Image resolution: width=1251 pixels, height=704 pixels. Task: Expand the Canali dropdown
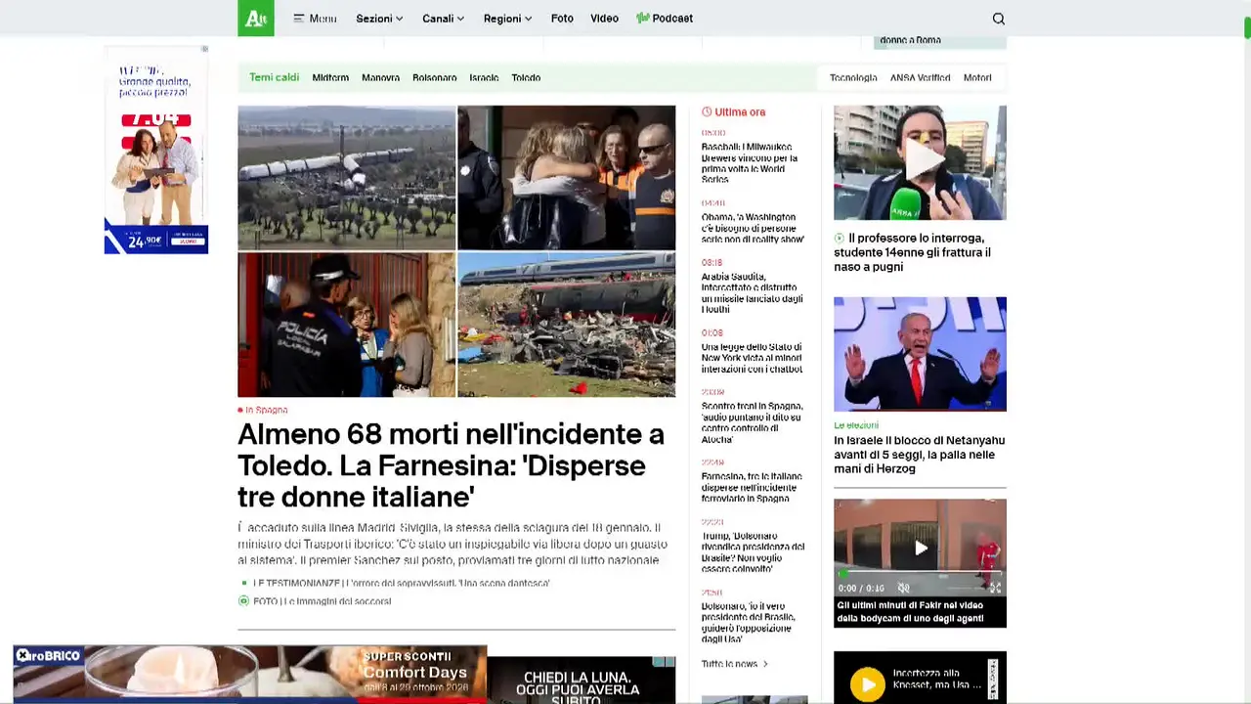[x=443, y=19]
